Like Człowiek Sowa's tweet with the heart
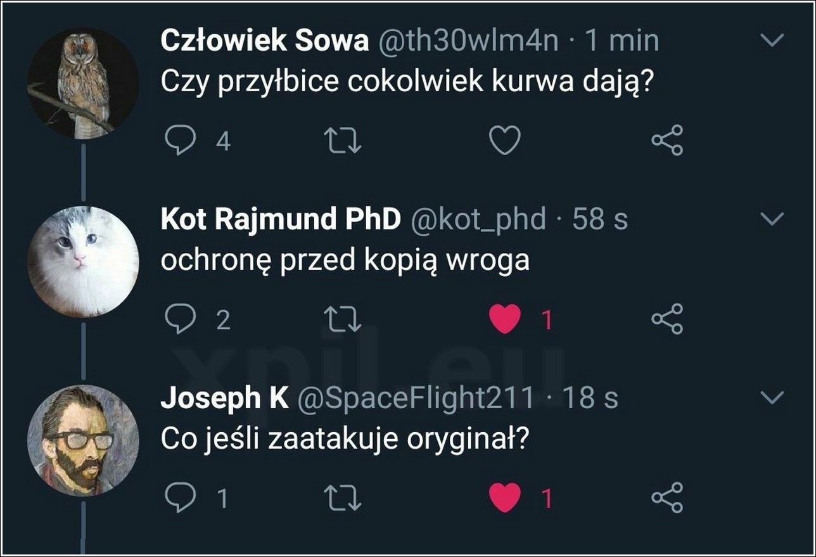Image resolution: width=816 pixels, height=557 pixels. [x=505, y=141]
